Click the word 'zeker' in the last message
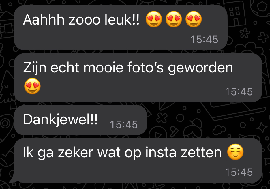Viewport: 270px width, 189px height. click(76, 152)
